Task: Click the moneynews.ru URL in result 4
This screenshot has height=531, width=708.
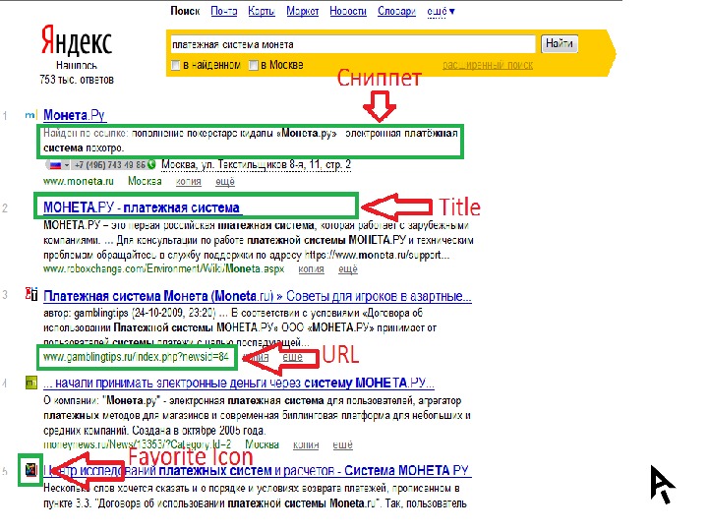Action: (x=138, y=444)
